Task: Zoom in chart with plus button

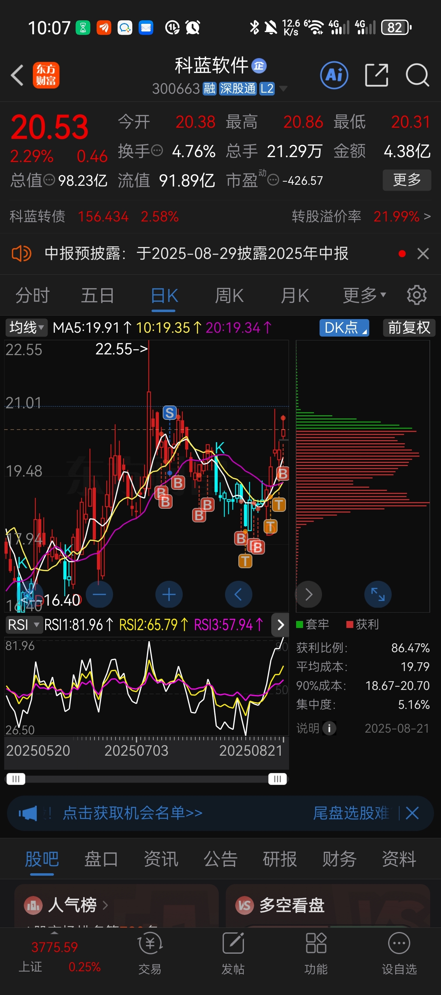Action: (x=169, y=594)
